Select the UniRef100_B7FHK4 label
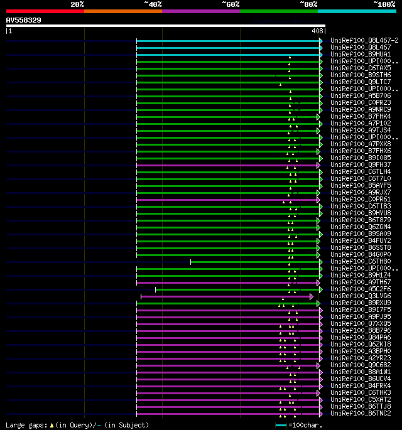402x430 pixels. [361, 116]
